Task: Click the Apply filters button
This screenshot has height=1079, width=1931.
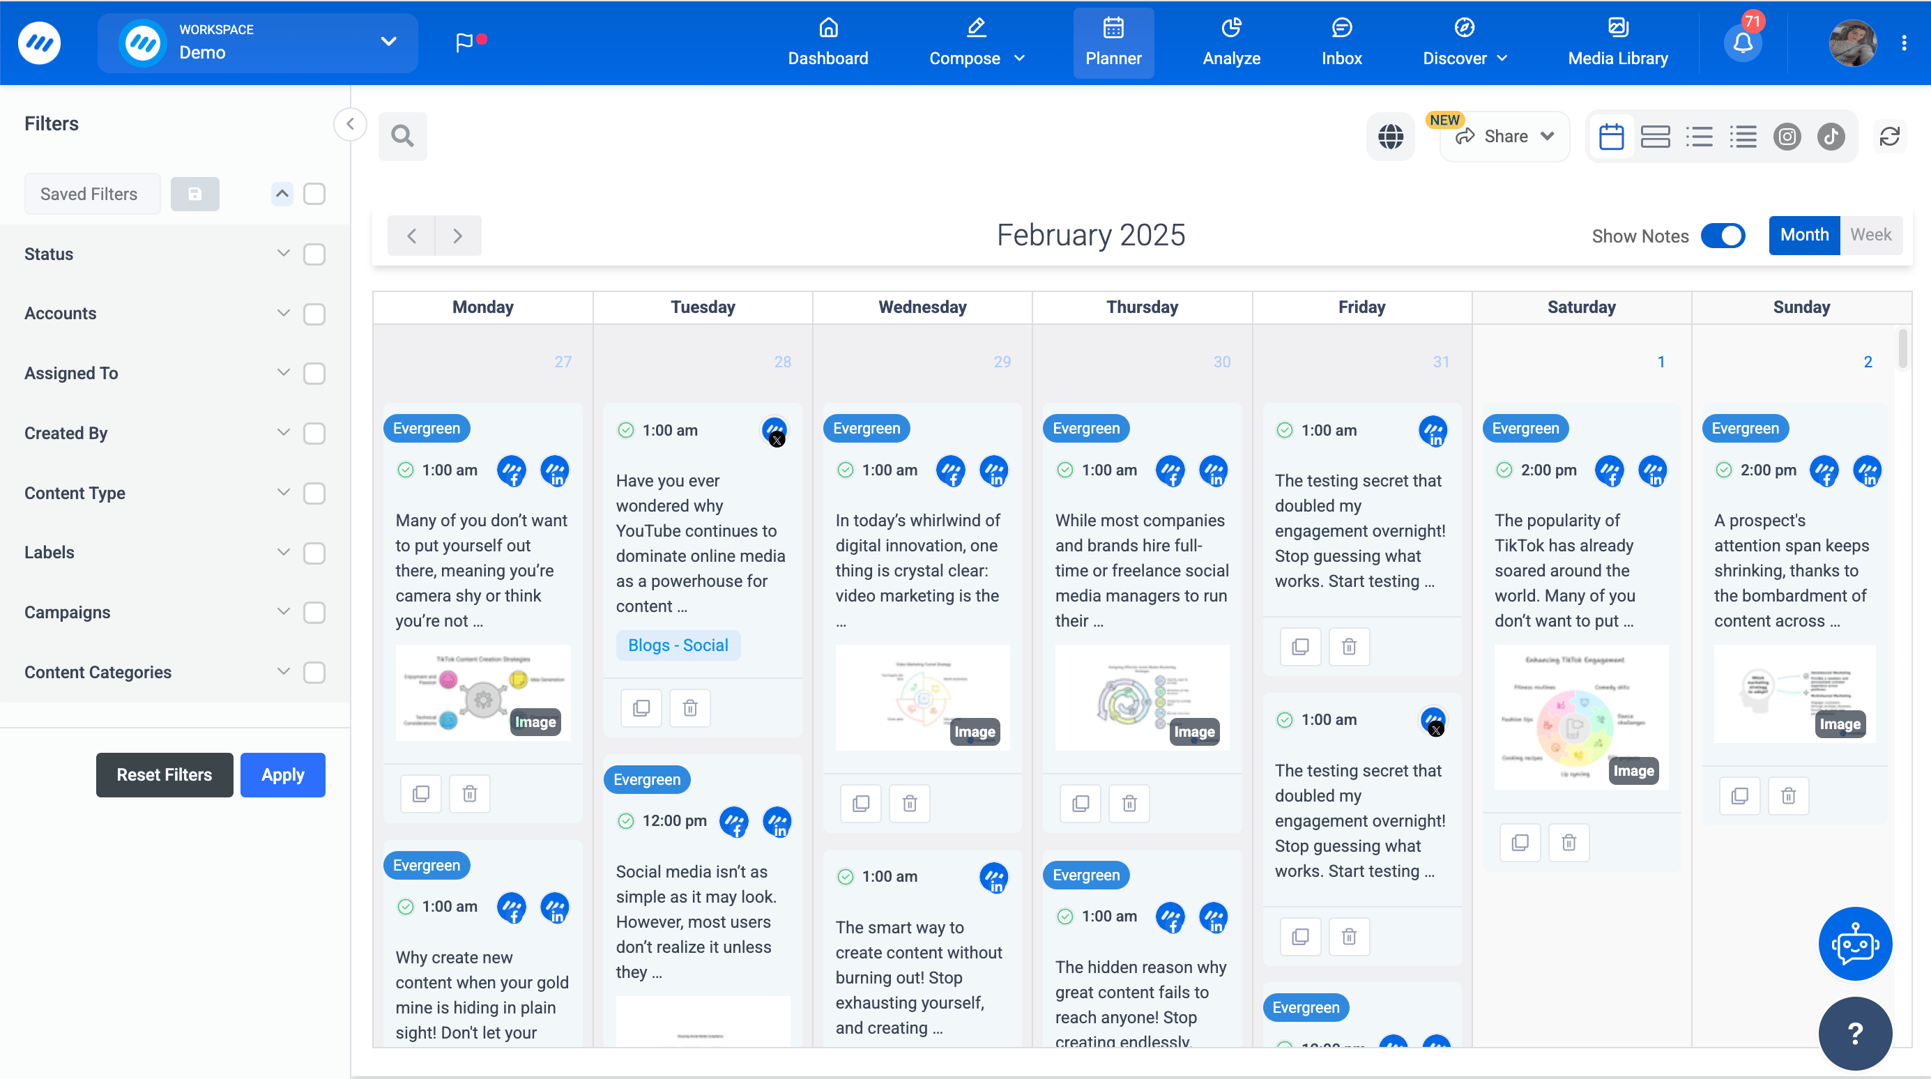Action: 282,774
